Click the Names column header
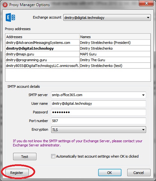The width and height of the screenshot is (156, 181). point(115,37)
